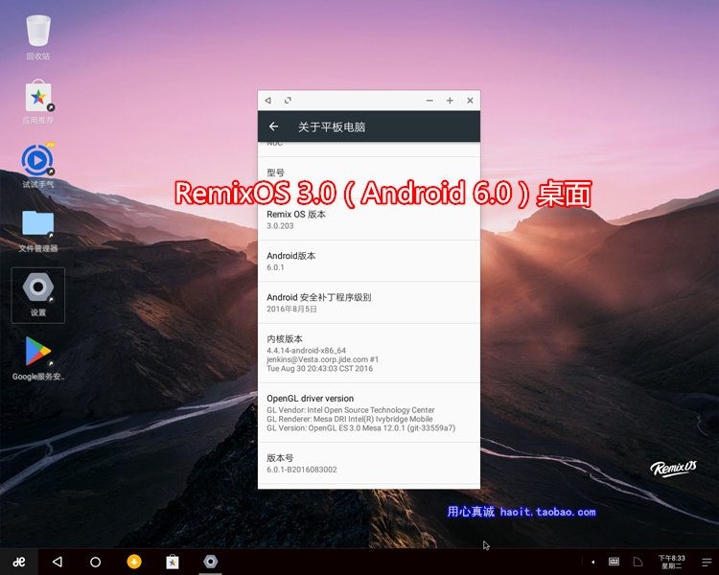
Task: Open the Remix OS start menu button
Action: [19, 562]
